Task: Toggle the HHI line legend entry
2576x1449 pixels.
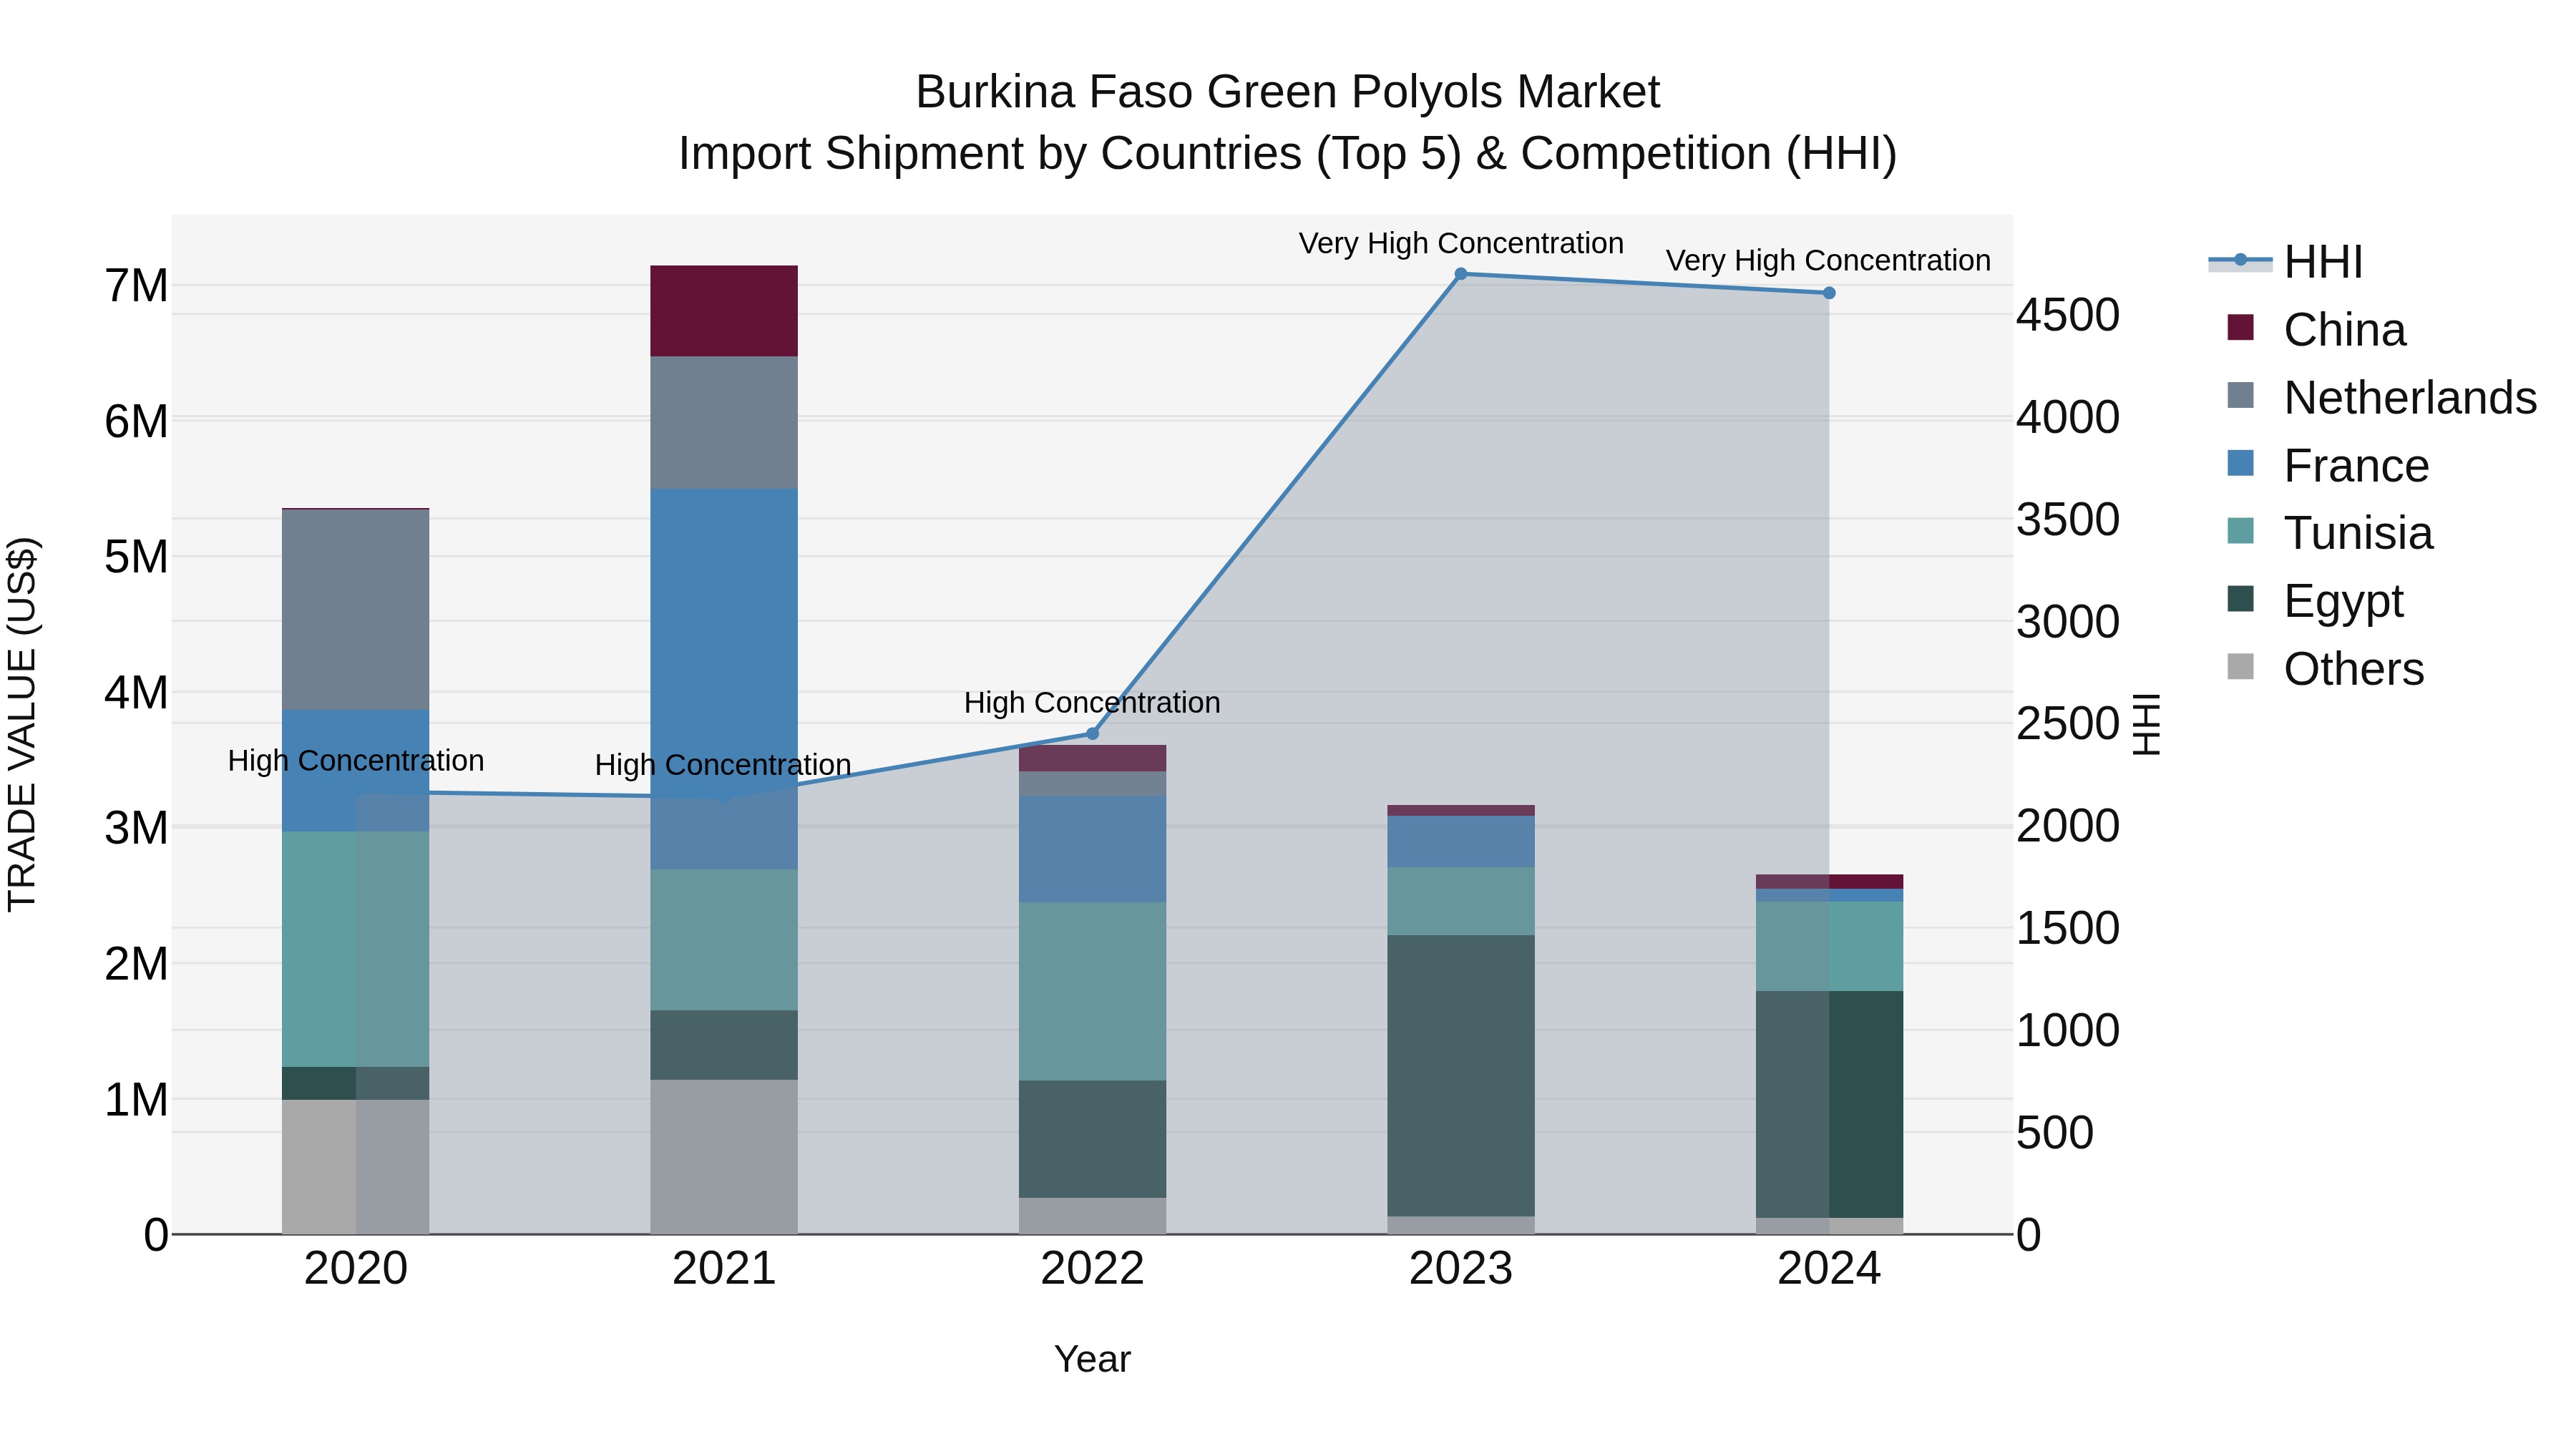Action: 2286,262
